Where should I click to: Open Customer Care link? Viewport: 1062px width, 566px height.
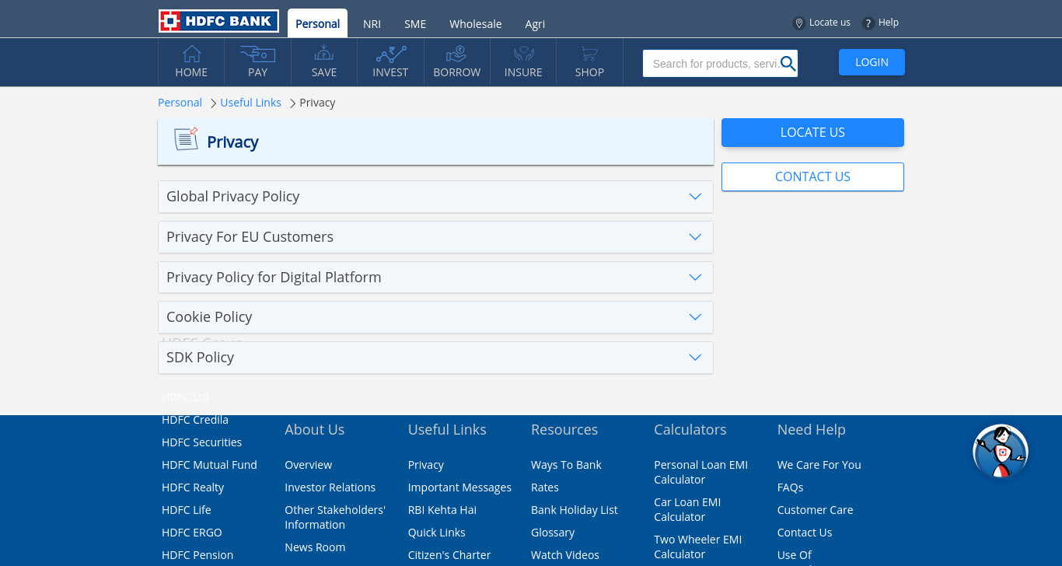tap(815, 510)
